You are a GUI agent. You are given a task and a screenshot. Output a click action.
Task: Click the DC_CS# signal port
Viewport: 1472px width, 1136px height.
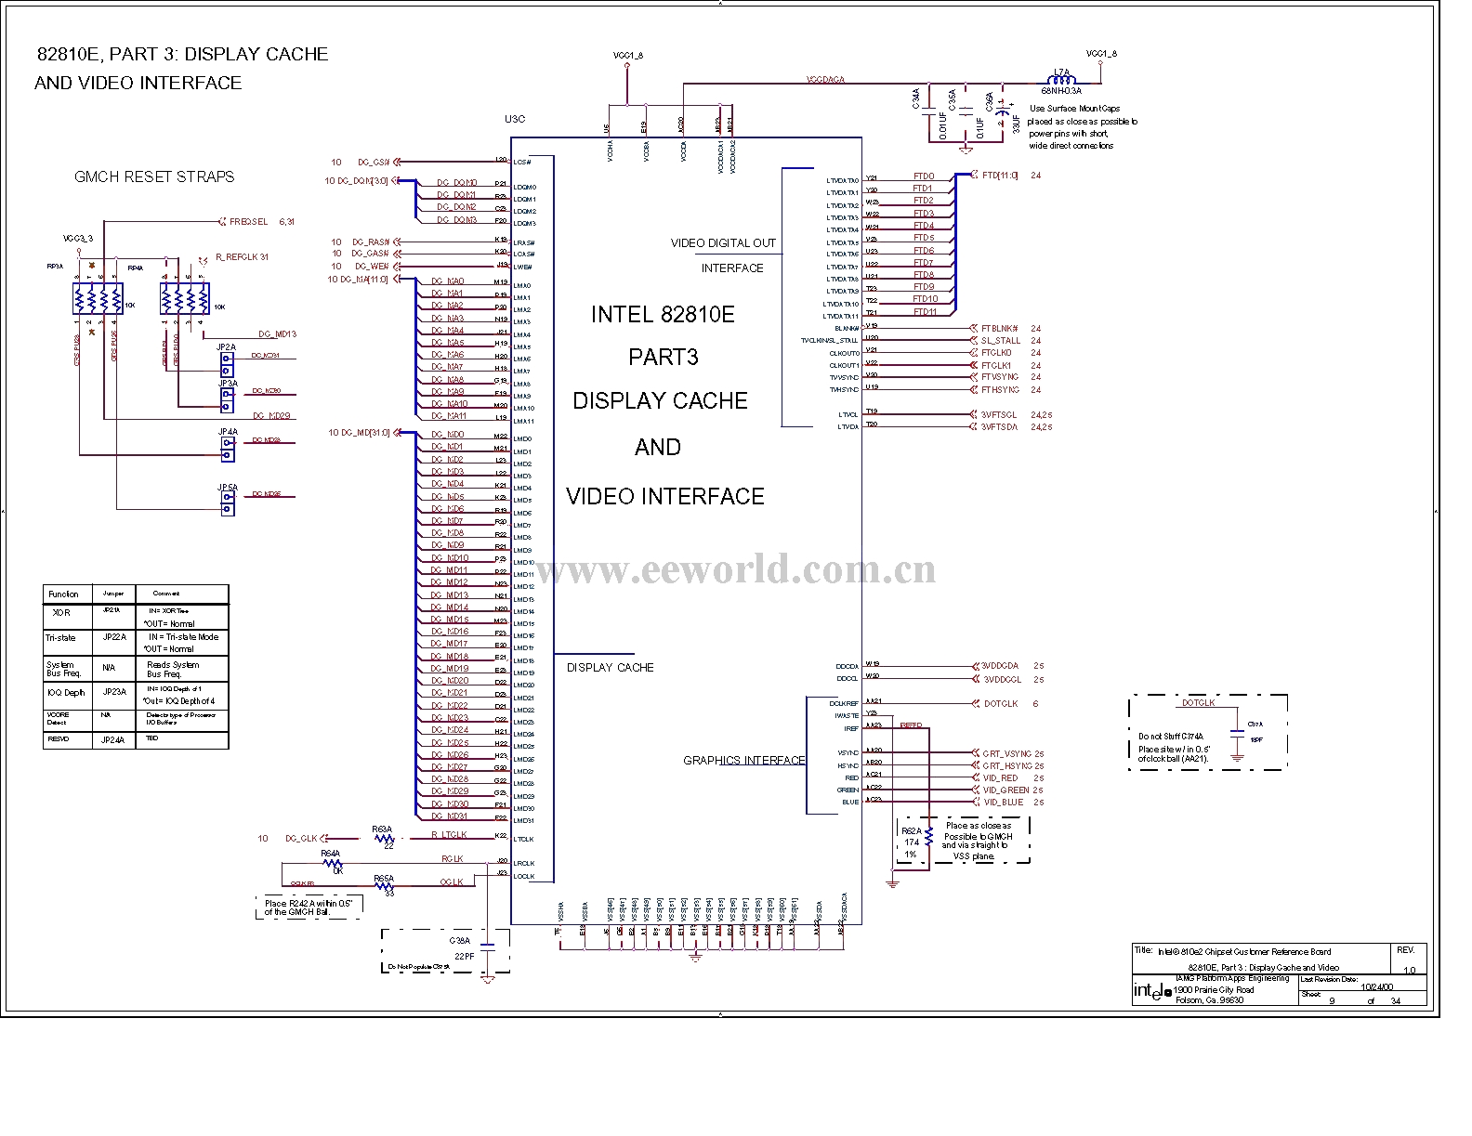click(379, 162)
